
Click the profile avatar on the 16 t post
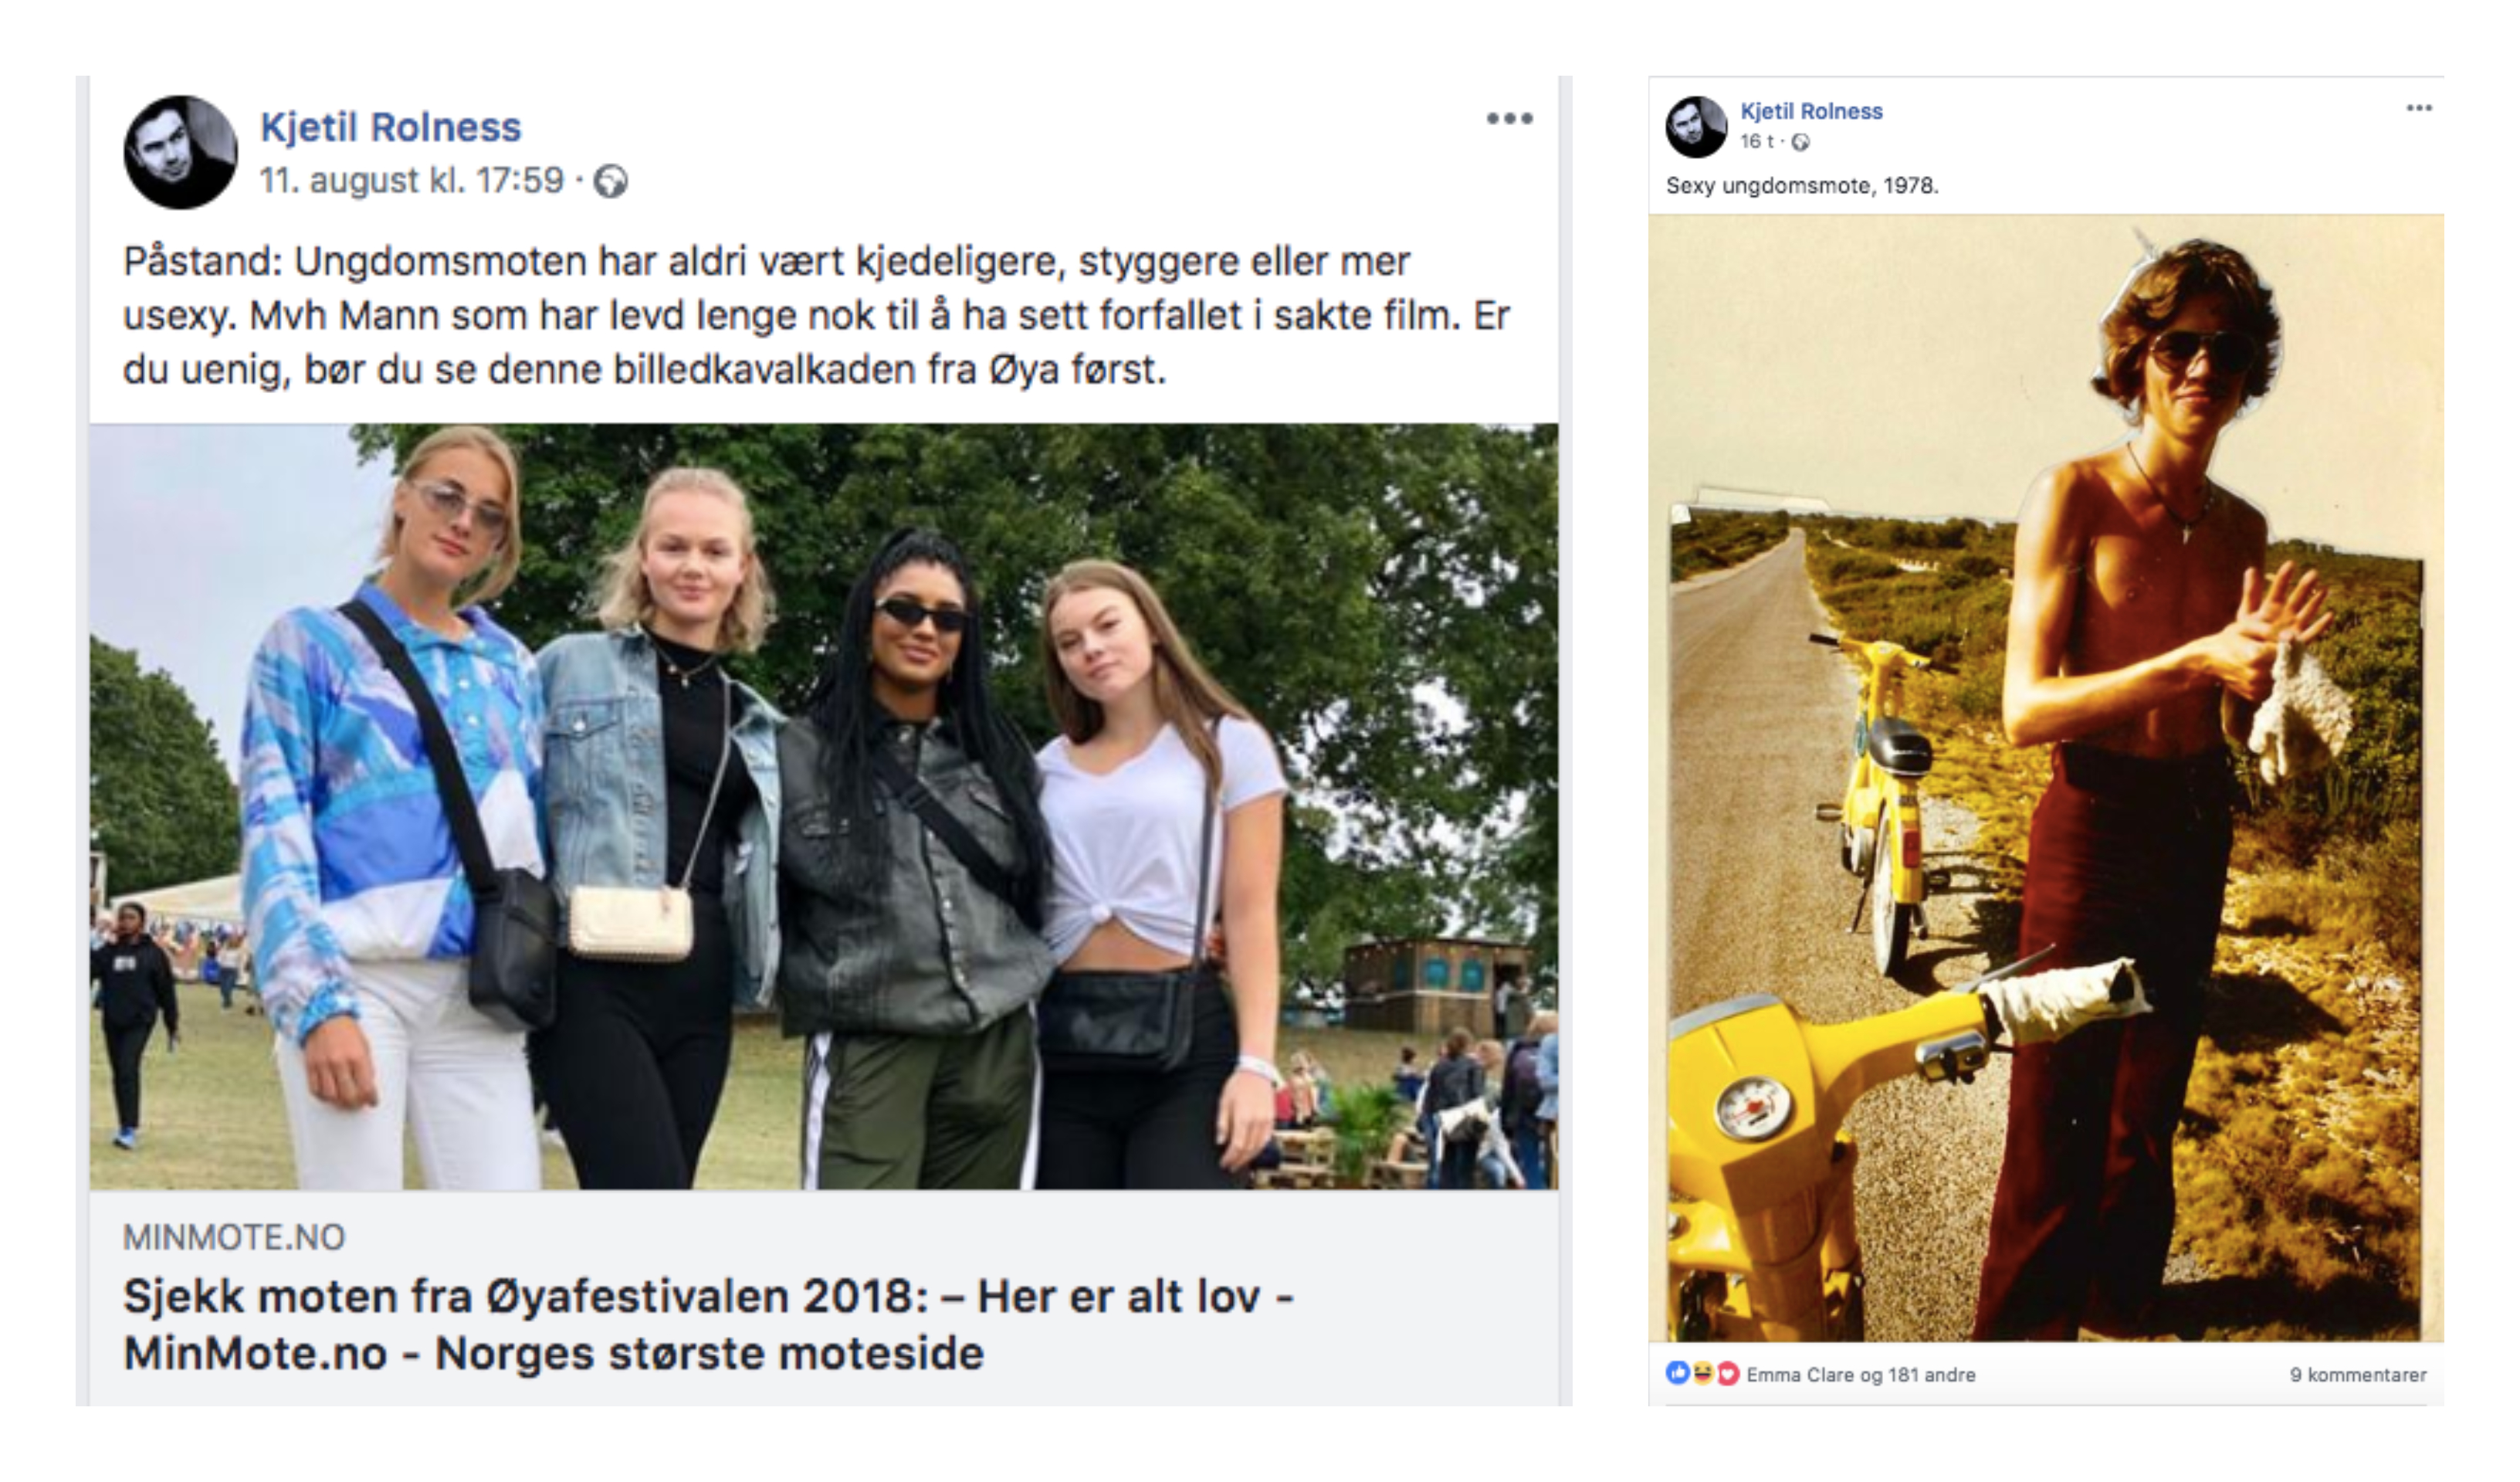point(1696,127)
